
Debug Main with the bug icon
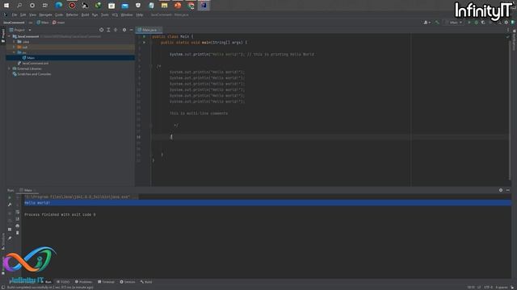pos(476,23)
